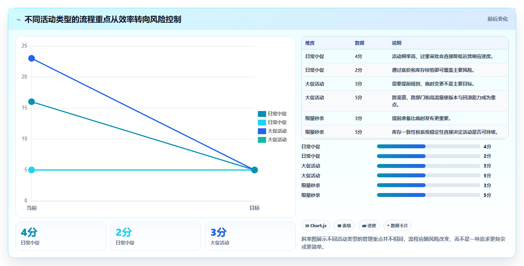The height and width of the screenshot is (266, 524).
Task: Click the 目标 x-axis label
Action: (x=255, y=208)
